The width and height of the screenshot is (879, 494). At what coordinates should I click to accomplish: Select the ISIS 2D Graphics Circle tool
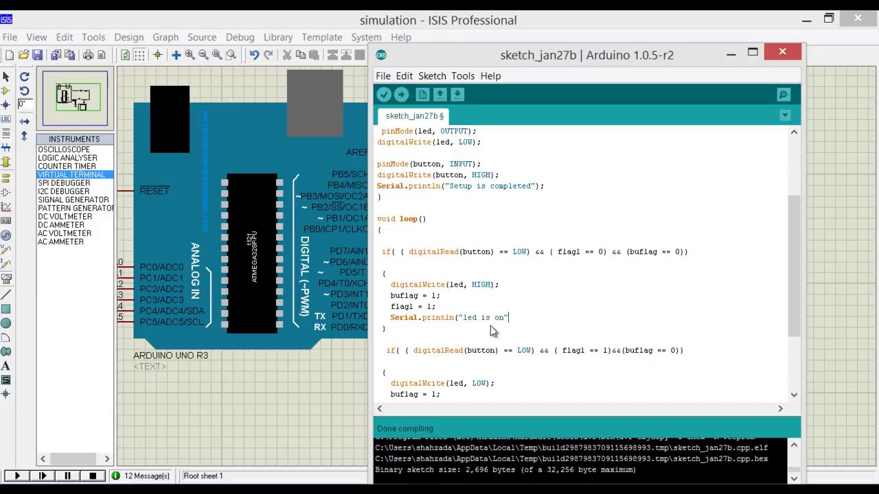click(5, 323)
